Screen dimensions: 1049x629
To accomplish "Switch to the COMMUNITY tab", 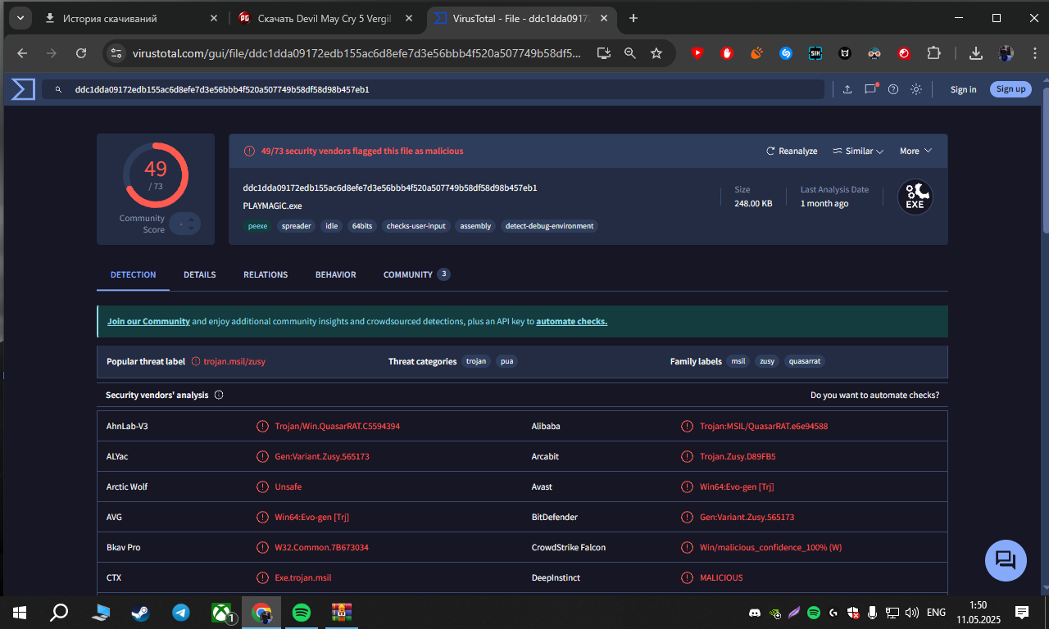I will click(416, 274).
